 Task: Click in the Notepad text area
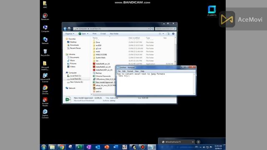coord(155,84)
